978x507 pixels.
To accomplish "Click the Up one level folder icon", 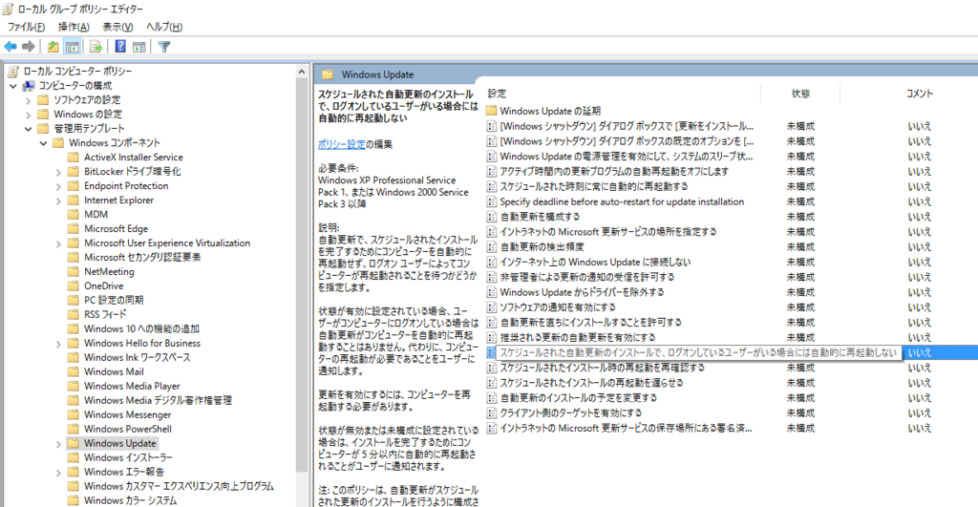I will coord(53,47).
